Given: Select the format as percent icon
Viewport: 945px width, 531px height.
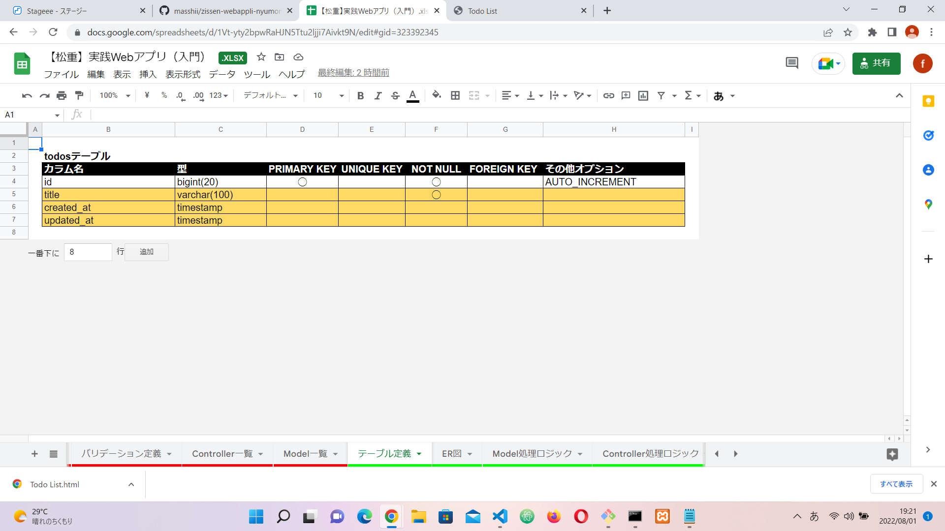Looking at the screenshot, I should click(x=164, y=95).
